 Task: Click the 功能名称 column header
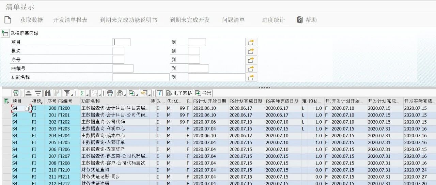(115, 101)
